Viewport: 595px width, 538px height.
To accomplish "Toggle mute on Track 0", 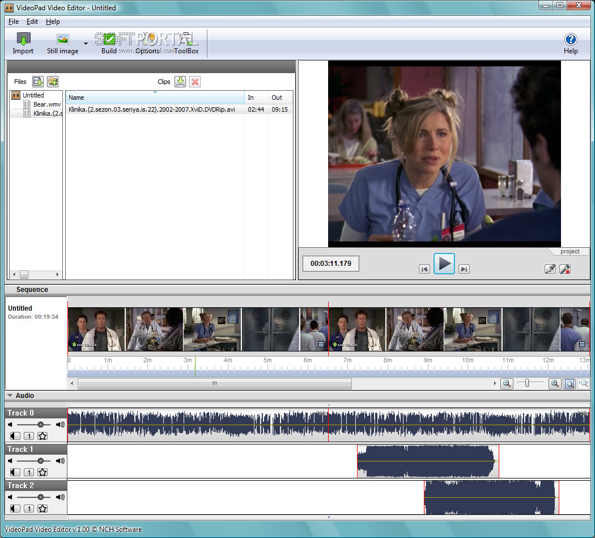I will [x=15, y=436].
